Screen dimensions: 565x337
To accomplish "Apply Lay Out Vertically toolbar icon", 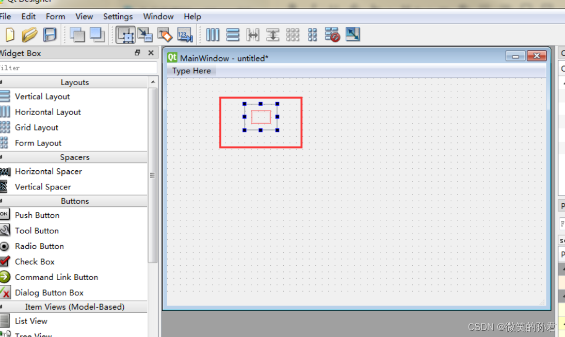I will point(232,35).
